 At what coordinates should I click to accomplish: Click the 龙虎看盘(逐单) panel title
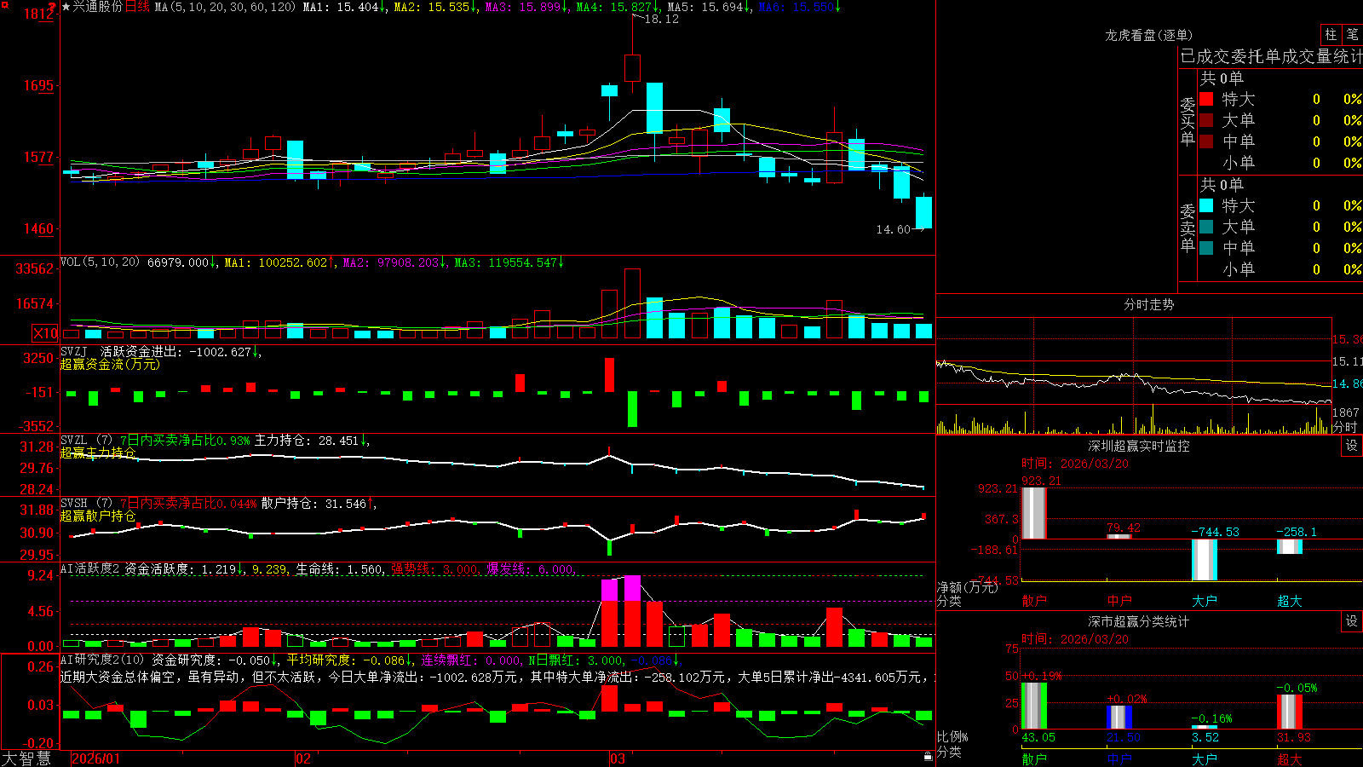(1148, 35)
